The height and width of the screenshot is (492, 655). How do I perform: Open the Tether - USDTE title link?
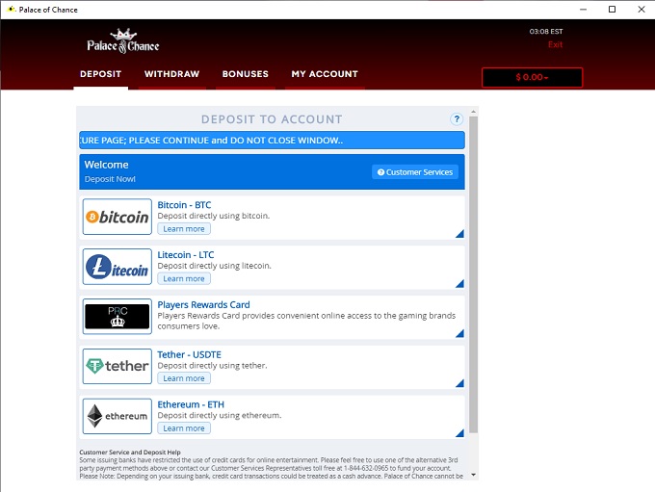click(189, 354)
